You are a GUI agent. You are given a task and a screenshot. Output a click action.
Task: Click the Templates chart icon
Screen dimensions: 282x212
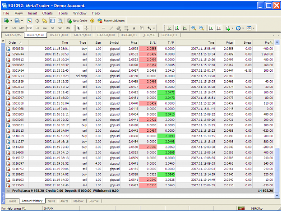tap(249, 28)
